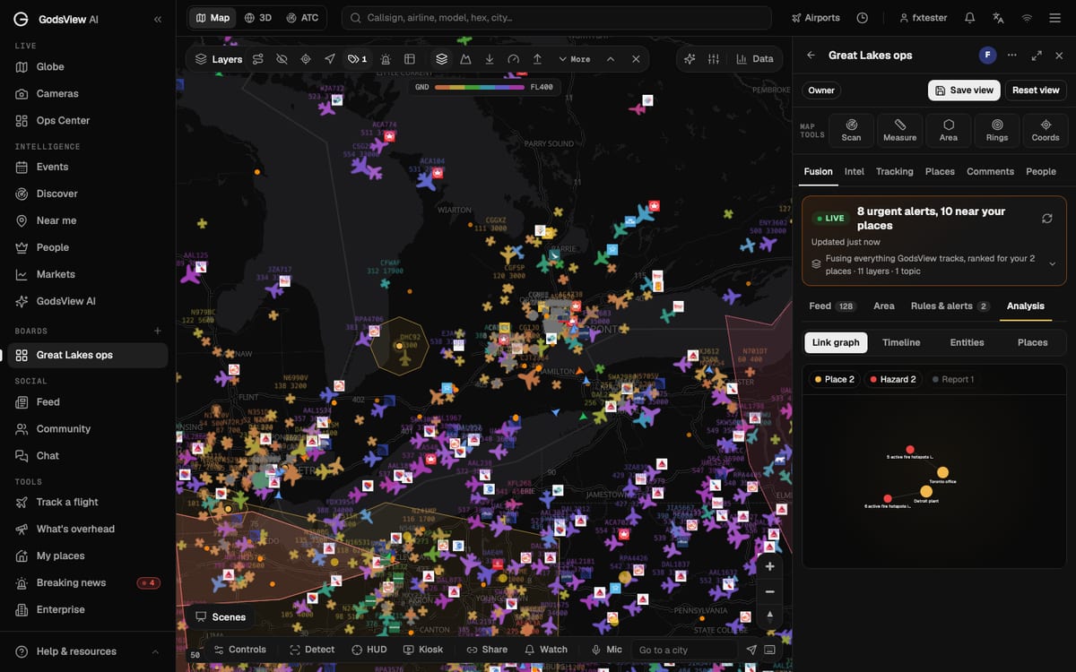Open the Ops Center page
Viewport: 1076px width, 672px height.
[x=87, y=120]
